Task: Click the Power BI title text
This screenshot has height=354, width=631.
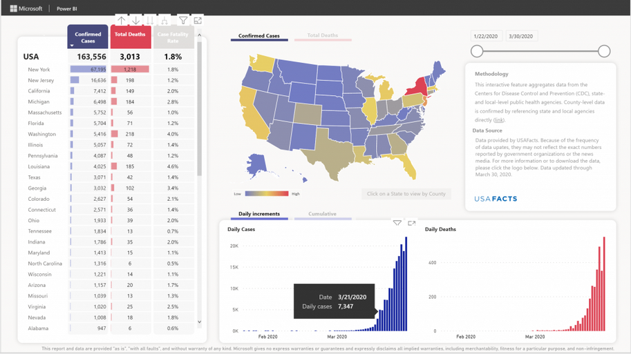Action: click(x=66, y=8)
